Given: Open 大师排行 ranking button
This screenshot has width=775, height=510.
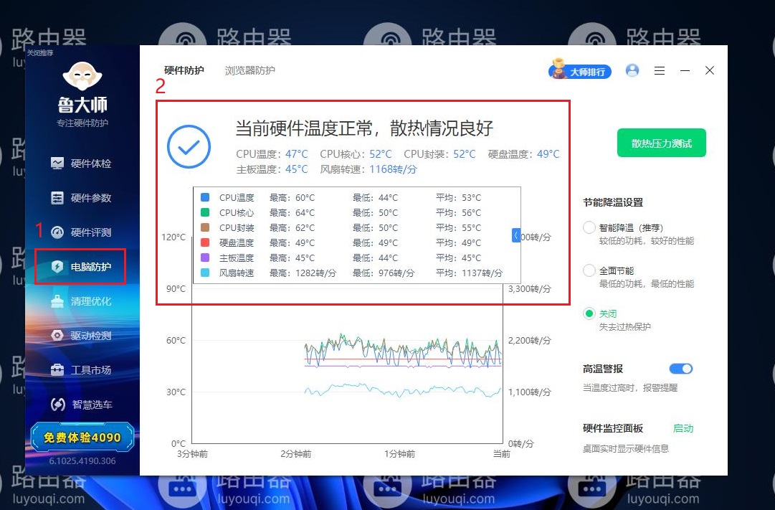Looking at the screenshot, I should coord(580,70).
